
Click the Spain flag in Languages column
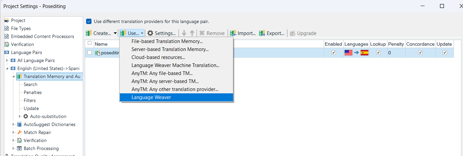coord(364,53)
